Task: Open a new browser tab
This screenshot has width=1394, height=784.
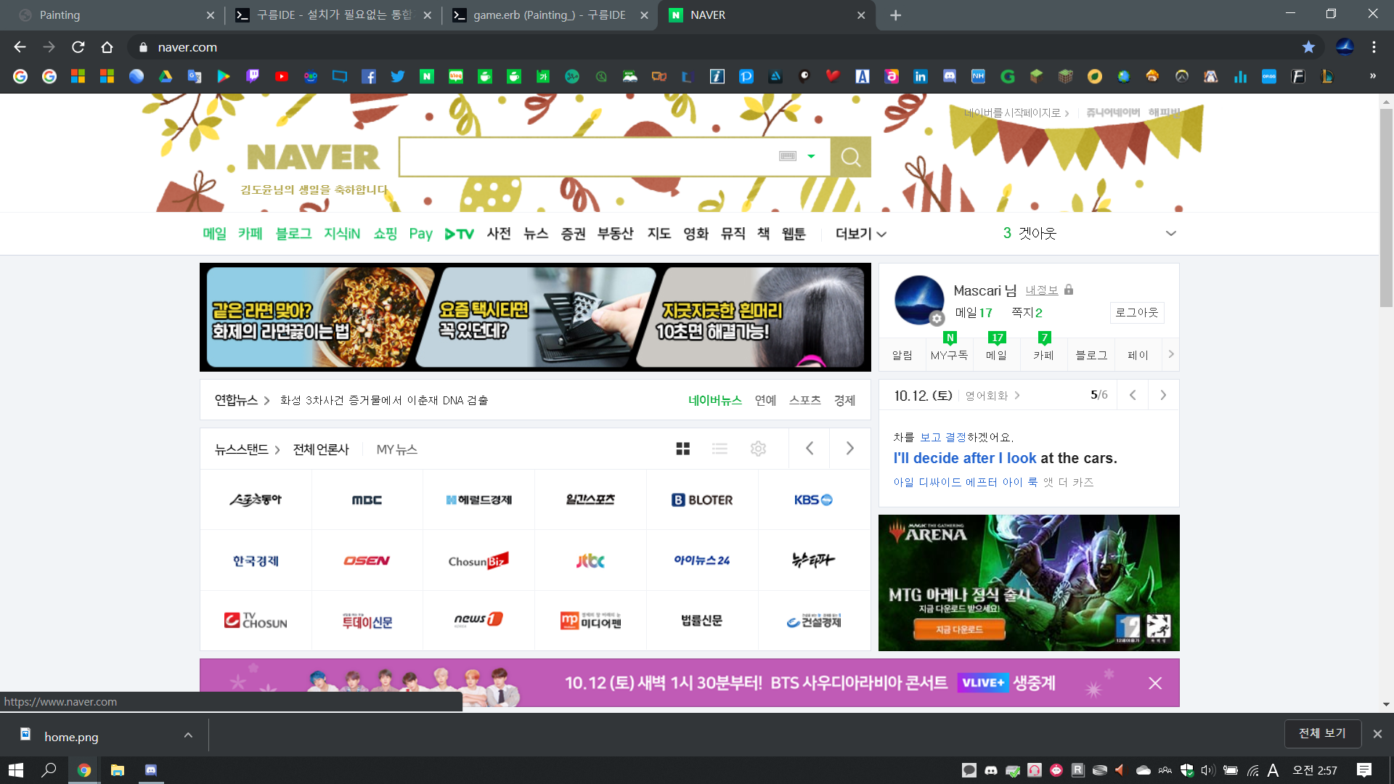Action: pos(896,15)
